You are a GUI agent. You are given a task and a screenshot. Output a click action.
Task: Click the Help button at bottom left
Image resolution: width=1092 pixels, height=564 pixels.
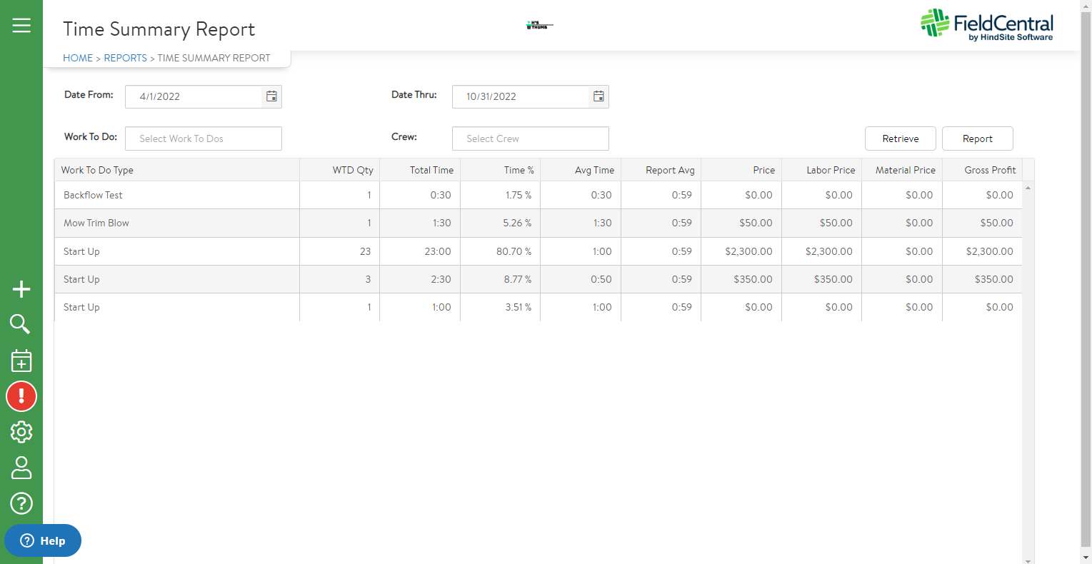pos(42,540)
